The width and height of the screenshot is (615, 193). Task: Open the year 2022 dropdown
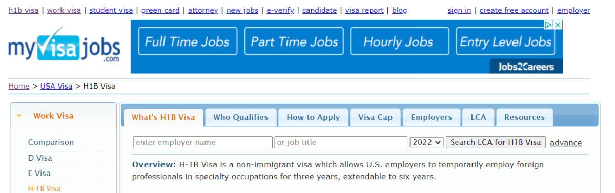[426, 142]
